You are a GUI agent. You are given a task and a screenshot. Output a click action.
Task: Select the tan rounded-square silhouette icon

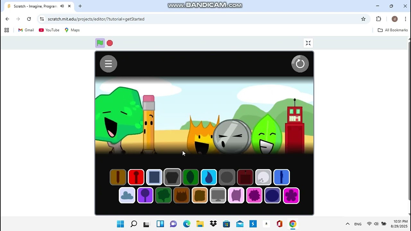click(x=200, y=195)
